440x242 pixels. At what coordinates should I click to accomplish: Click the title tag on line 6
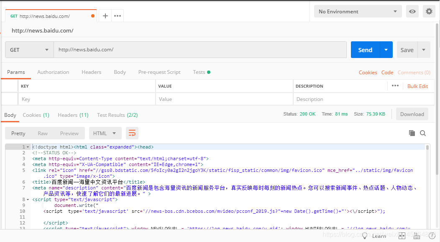[89, 182]
